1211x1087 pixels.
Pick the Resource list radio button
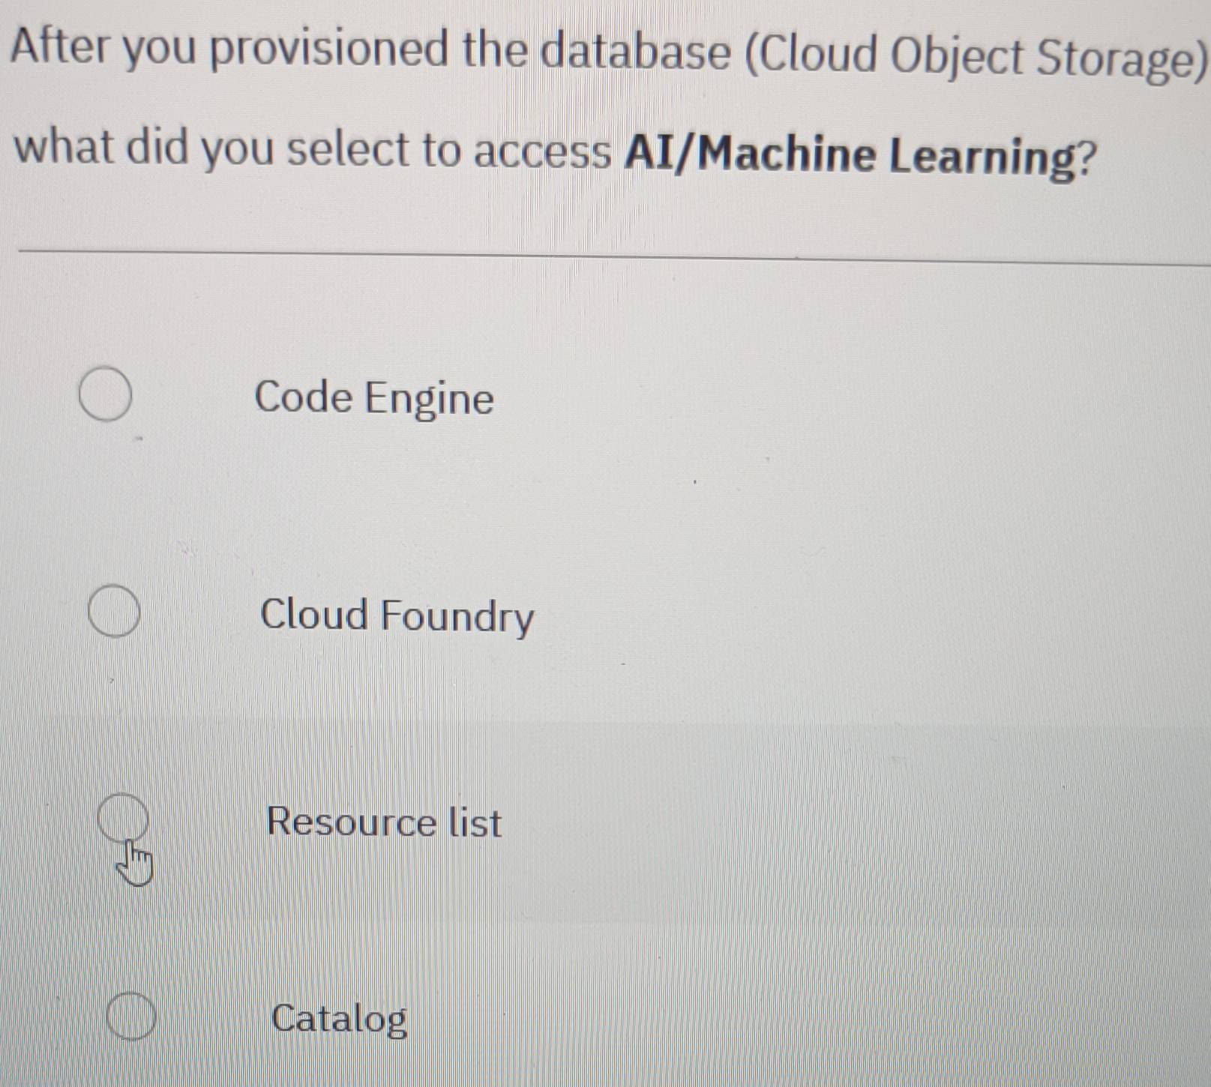click(123, 816)
